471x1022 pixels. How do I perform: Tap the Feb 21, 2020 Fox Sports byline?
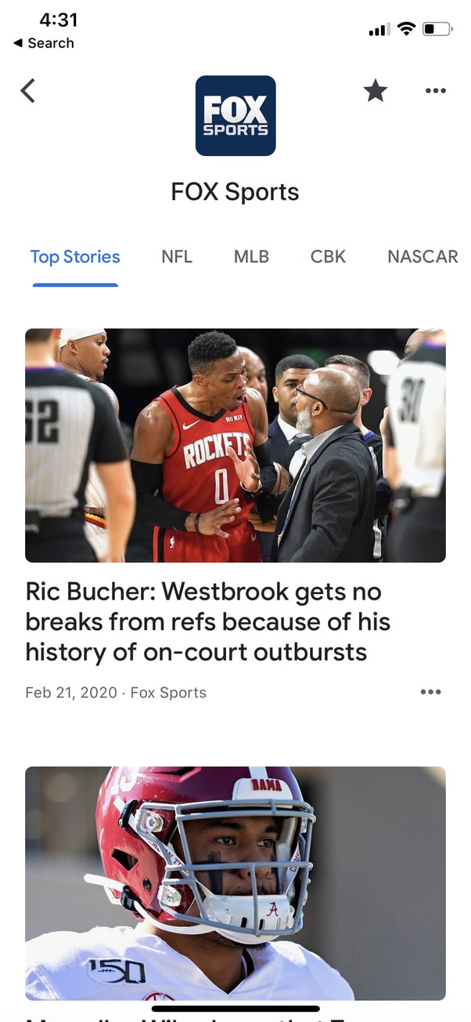[116, 693]
